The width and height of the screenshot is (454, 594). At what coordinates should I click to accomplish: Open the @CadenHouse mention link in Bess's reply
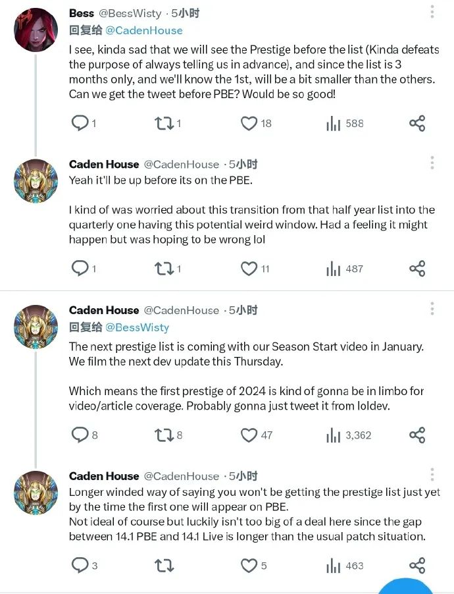(144, 30)
